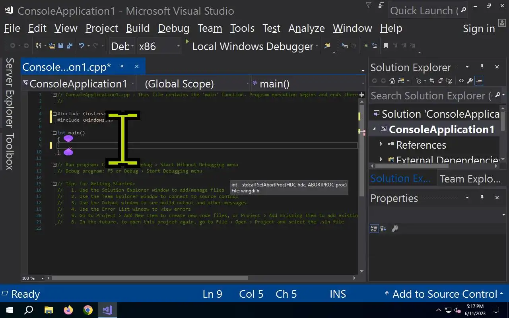This screenshot has width=509, height=318.
Task: Click the editor vertical scrollbar thumb
Action: coord(361,150)
